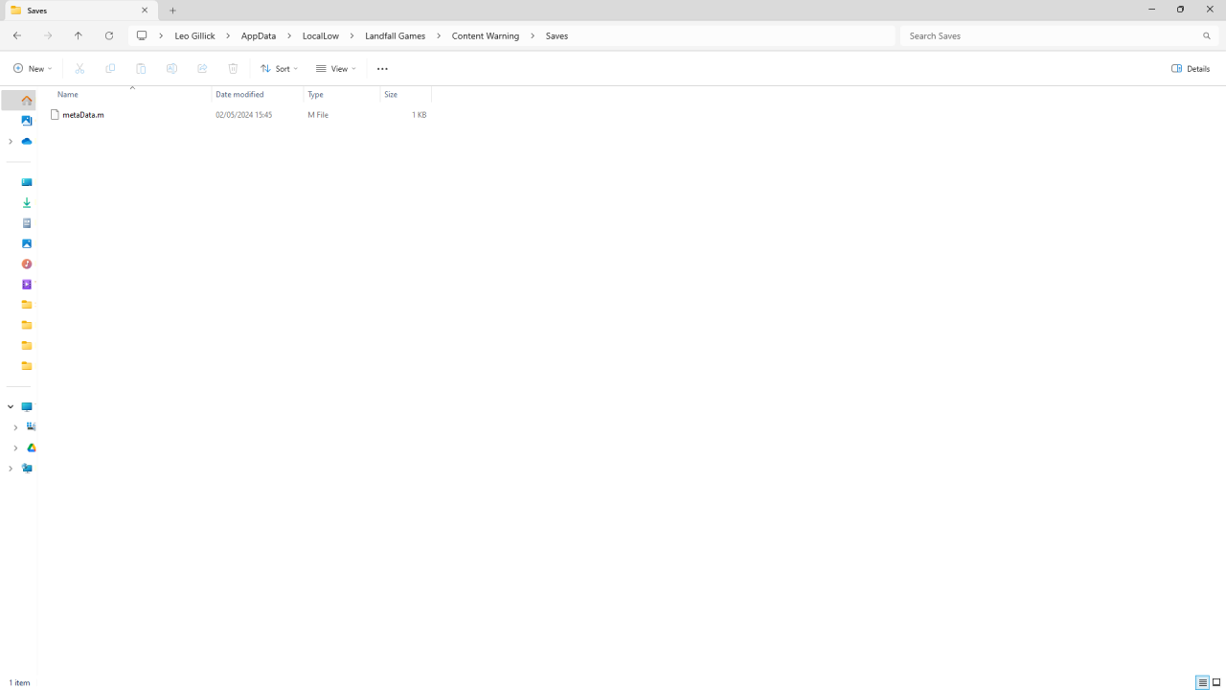The image size is (1226, 690).
Task: Expand the OneDrive tree item
Action: click(11, 142)
